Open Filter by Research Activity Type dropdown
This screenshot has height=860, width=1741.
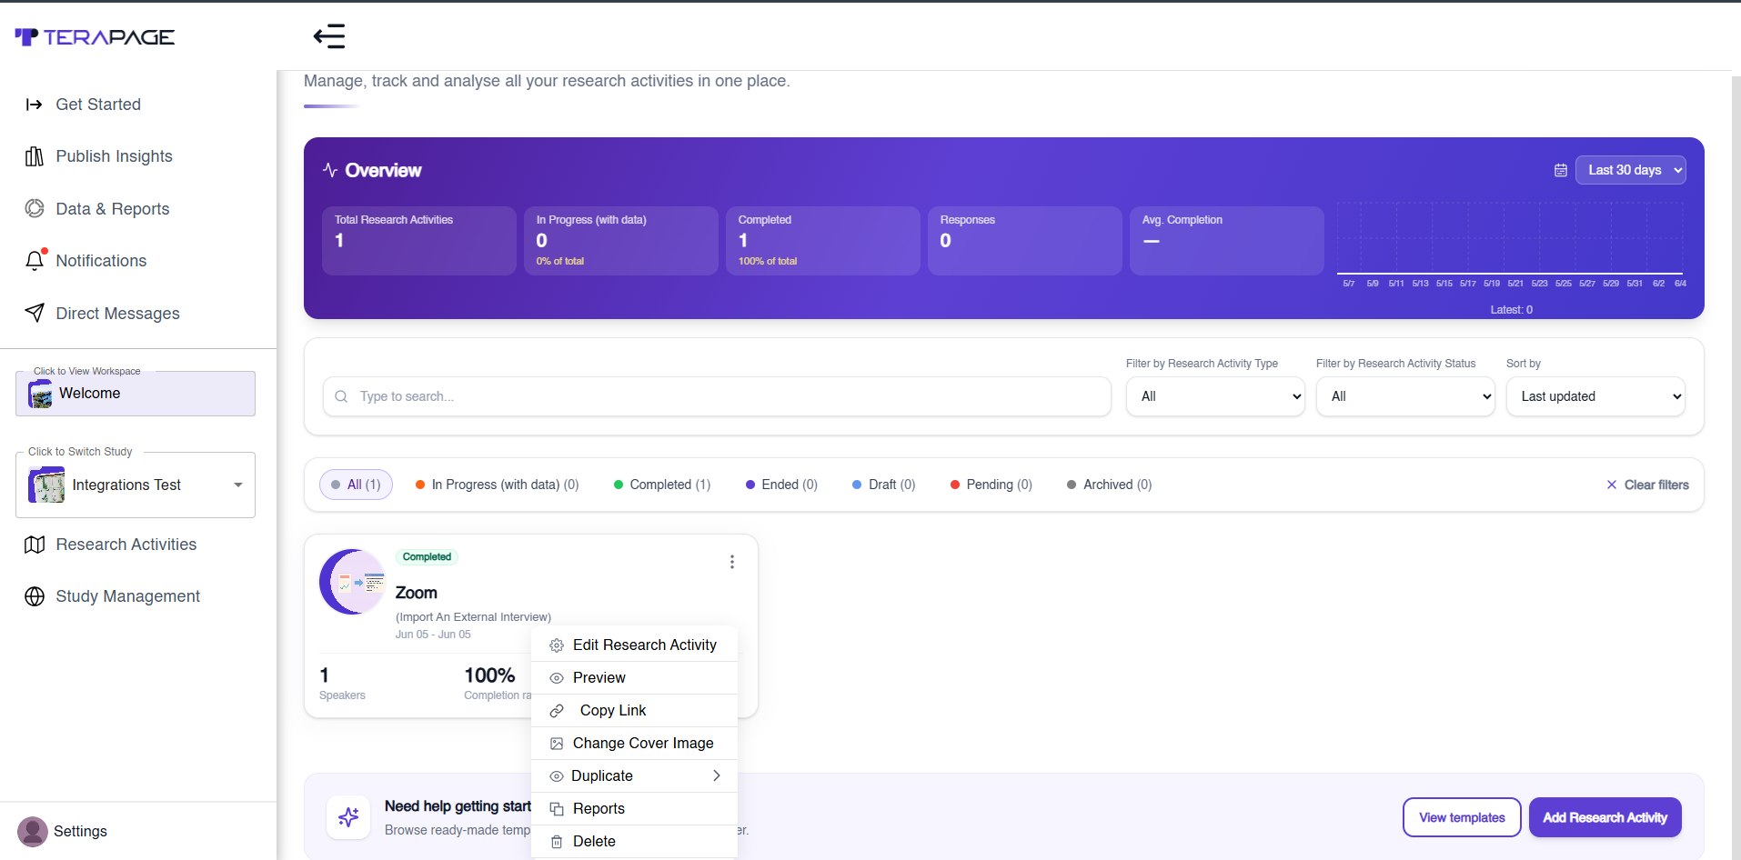pos(1215,396)
